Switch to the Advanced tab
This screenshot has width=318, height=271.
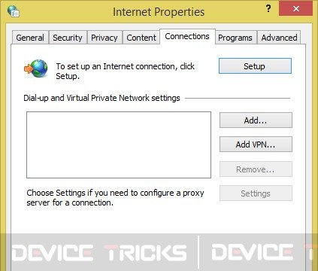point(279,38)
